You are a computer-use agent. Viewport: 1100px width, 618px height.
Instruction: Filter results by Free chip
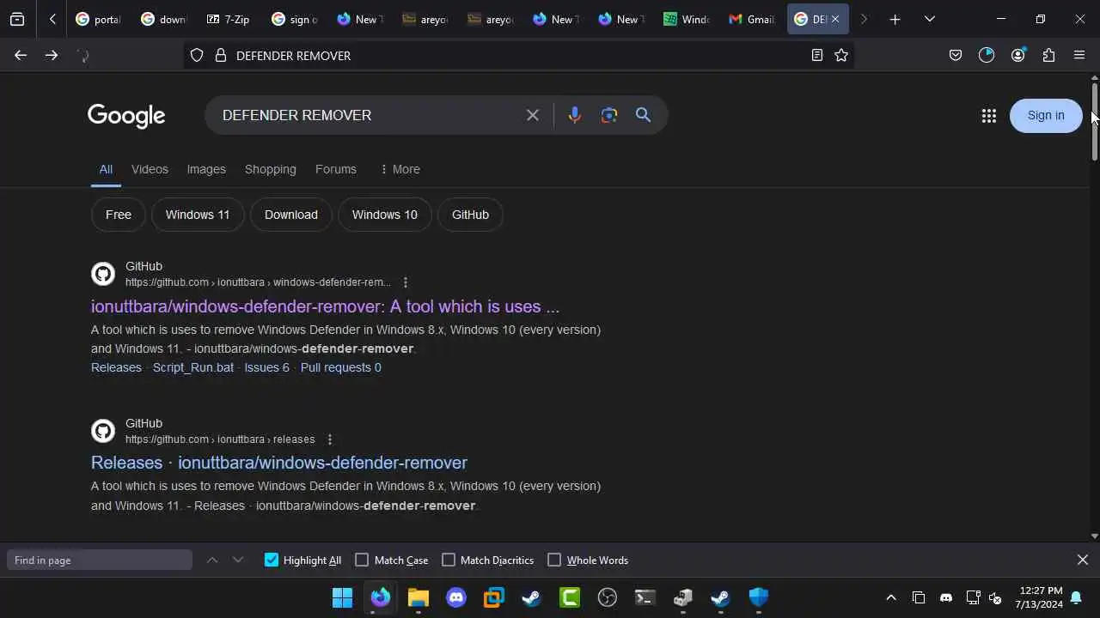coord(119,215)
